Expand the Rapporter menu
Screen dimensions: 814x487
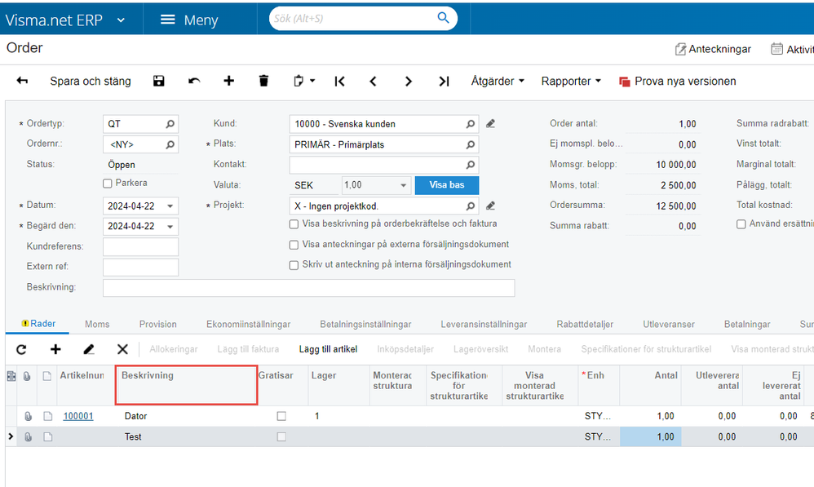(x=570, y=81)
